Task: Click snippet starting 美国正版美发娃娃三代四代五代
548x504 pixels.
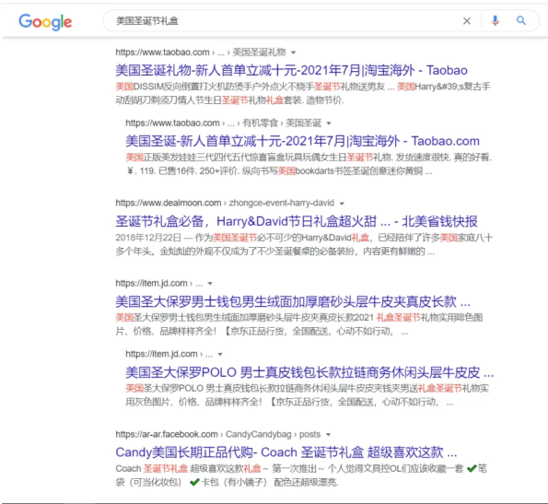Action: pyautogui.click(x=309, y=164)
